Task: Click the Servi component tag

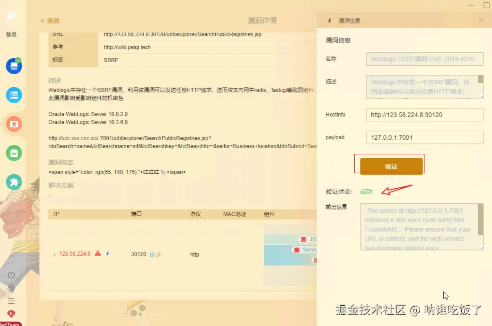Action: 305,250
